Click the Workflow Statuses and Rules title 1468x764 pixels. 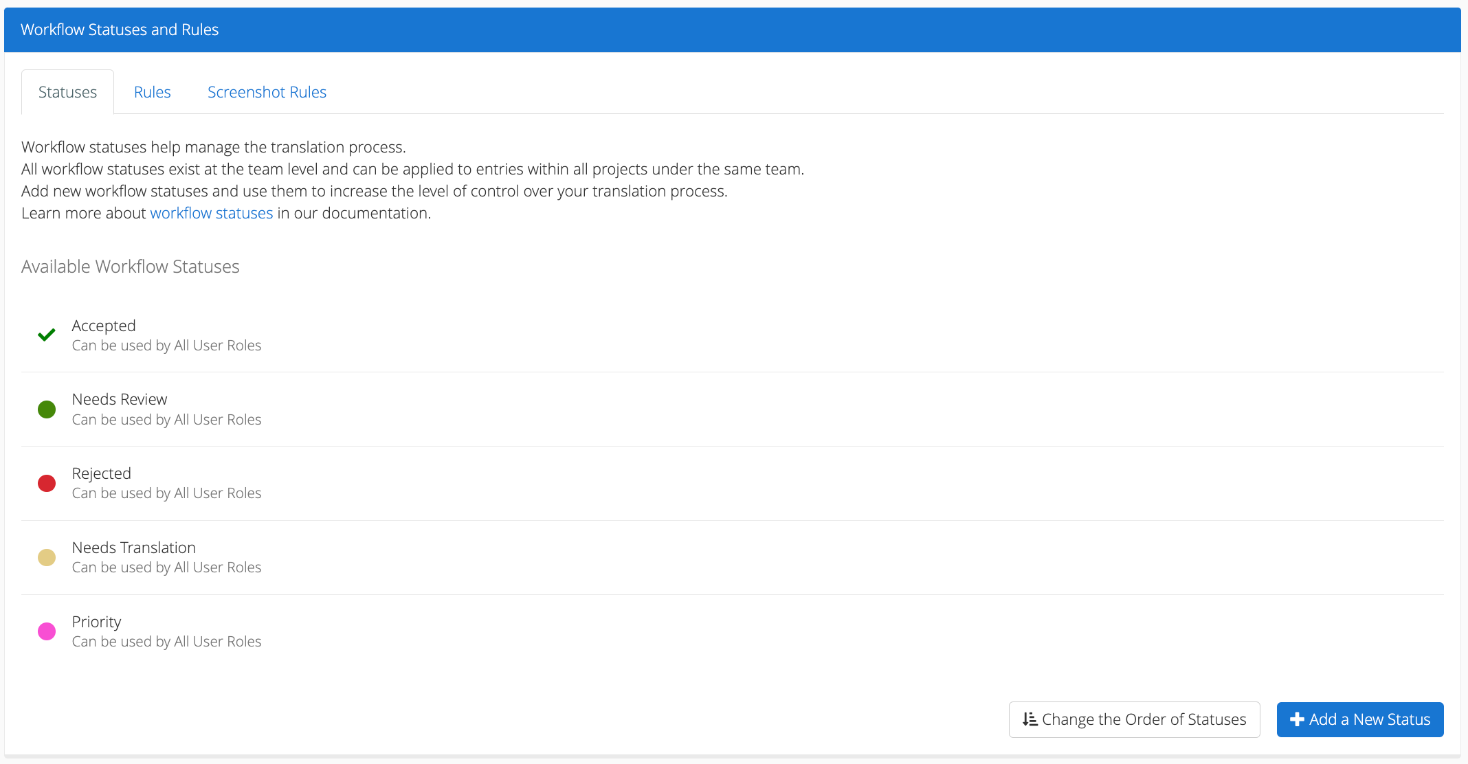click(x=120, y=30)
